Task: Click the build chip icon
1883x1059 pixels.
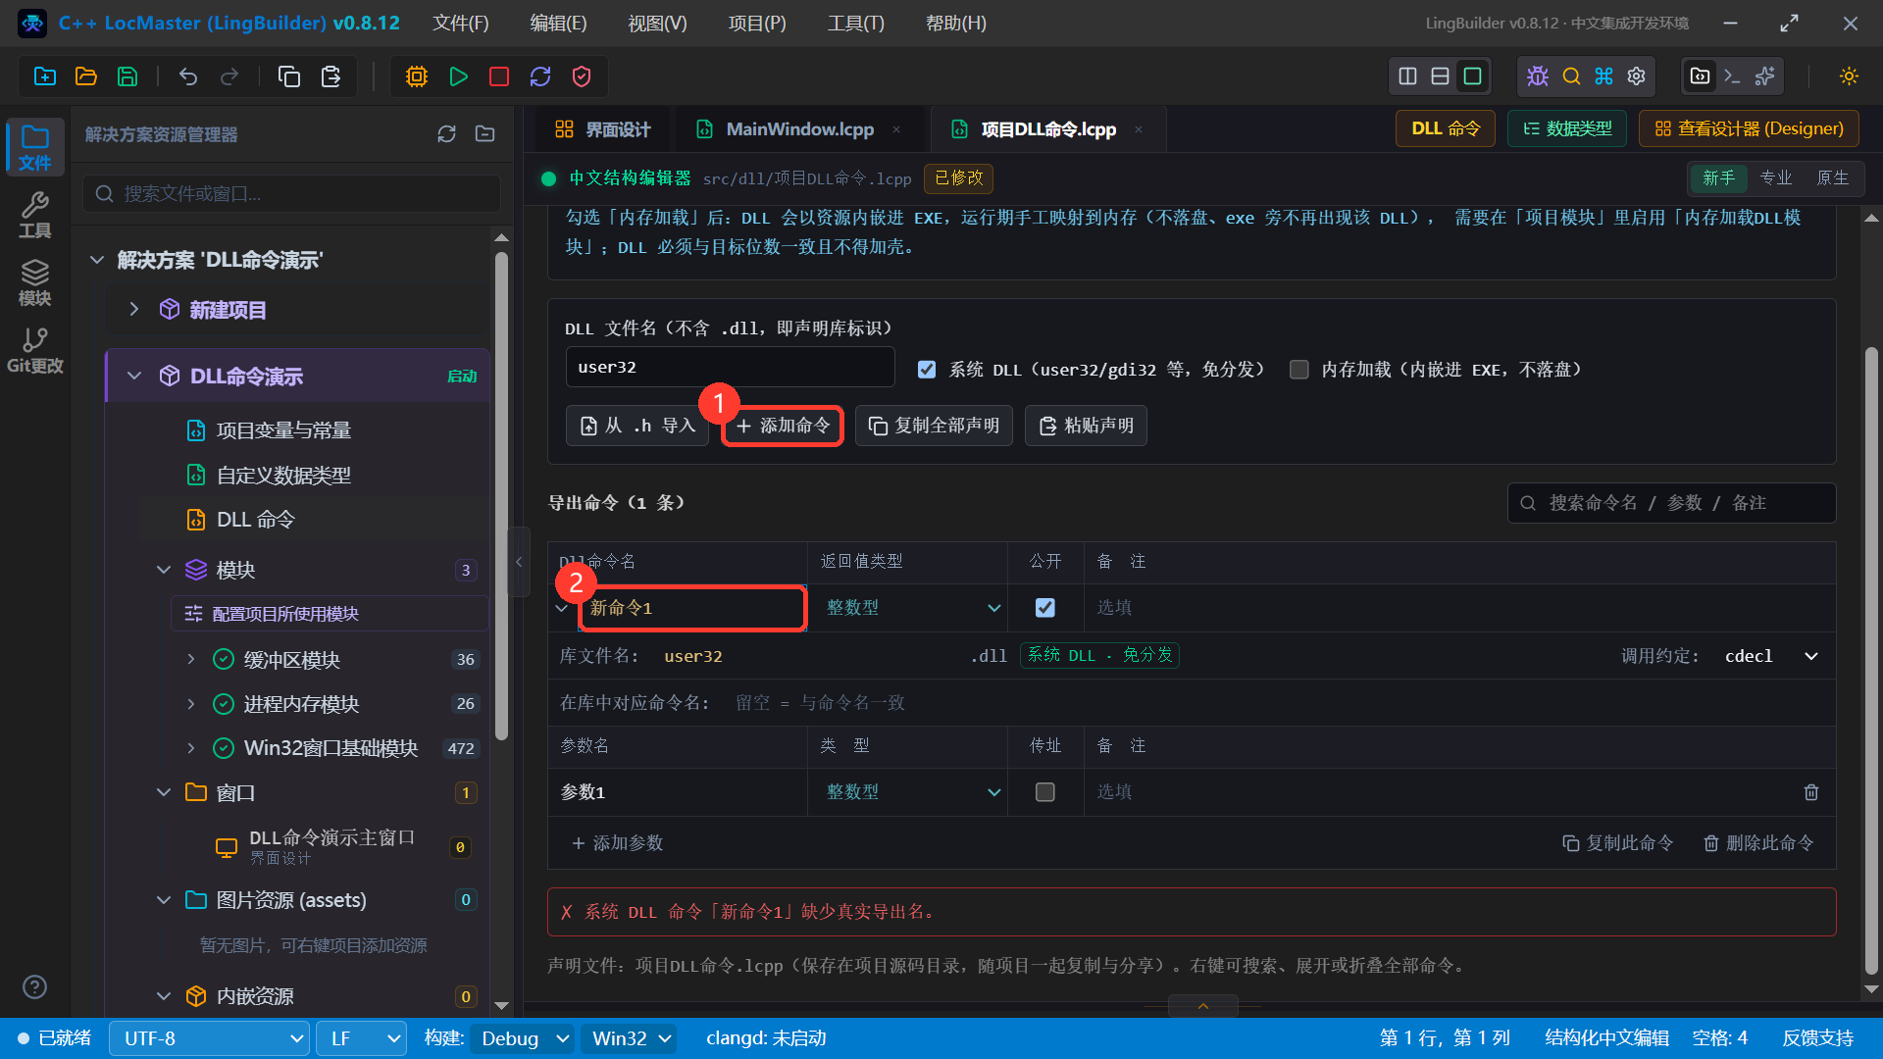Action: click(x=417, y=76)
